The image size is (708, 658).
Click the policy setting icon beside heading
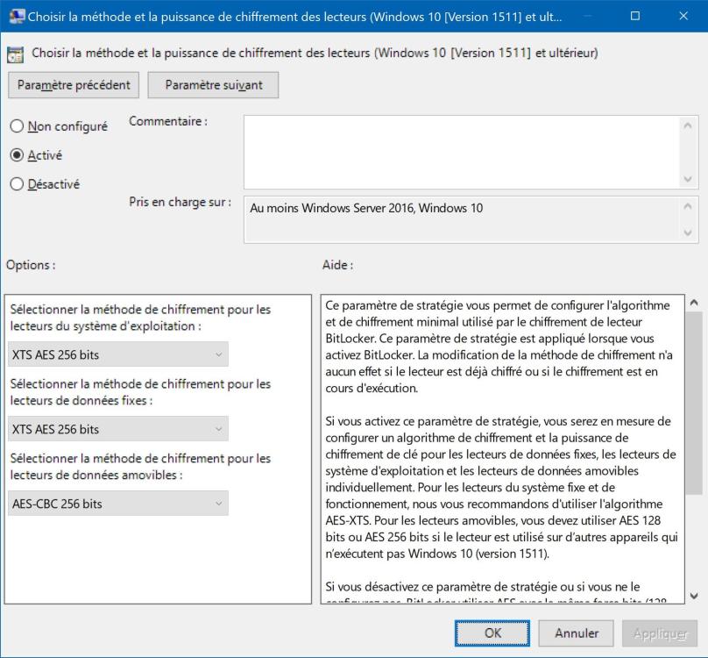16,54
